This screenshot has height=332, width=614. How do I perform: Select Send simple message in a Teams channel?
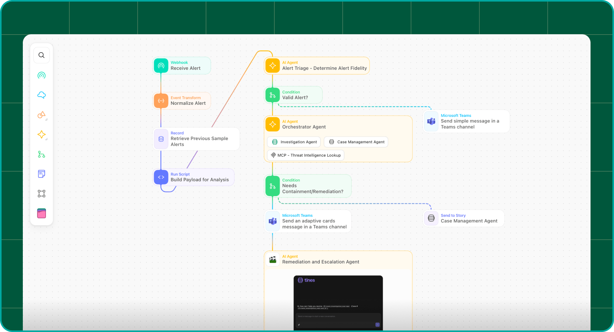coord(470,124)
